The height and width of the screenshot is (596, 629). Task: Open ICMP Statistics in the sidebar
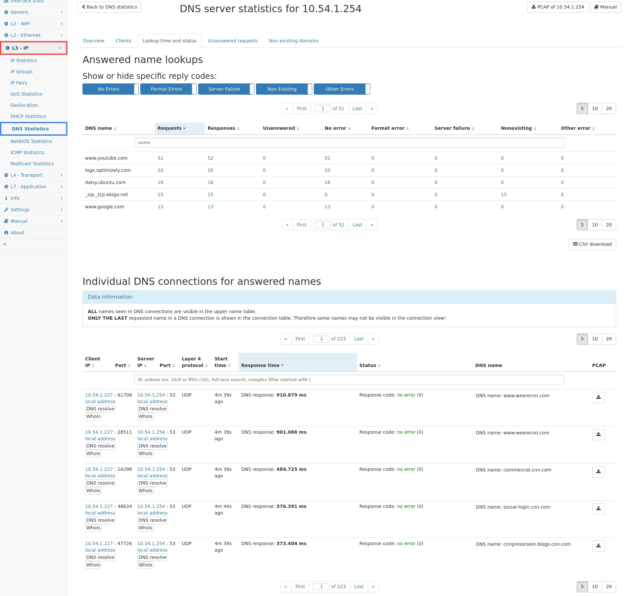27,152
